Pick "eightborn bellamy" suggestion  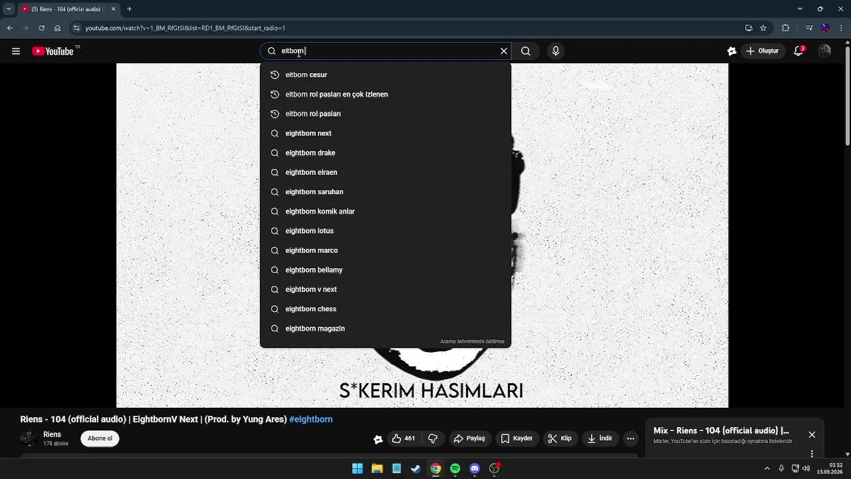coord(386,270)
